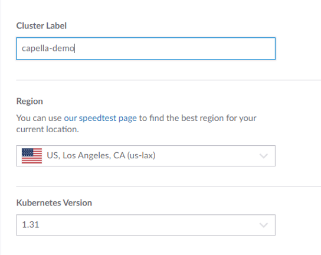Click the 'current location.' description text
321x255 pixels.
coord(47,129)
